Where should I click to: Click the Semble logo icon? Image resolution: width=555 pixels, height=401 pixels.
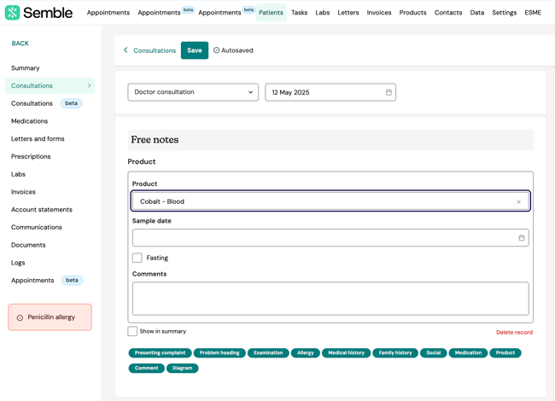click(13, 13)
